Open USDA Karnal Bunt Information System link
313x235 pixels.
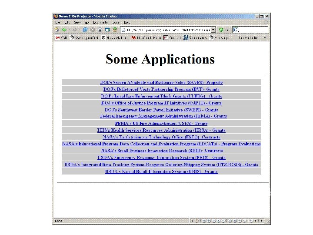point(161,171)
